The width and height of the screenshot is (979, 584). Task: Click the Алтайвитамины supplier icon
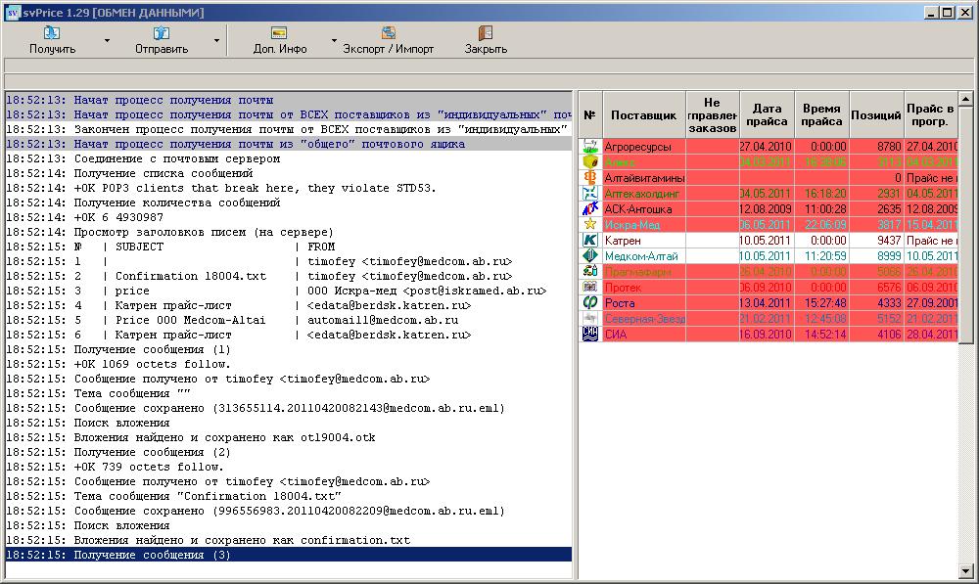[590, 177]
